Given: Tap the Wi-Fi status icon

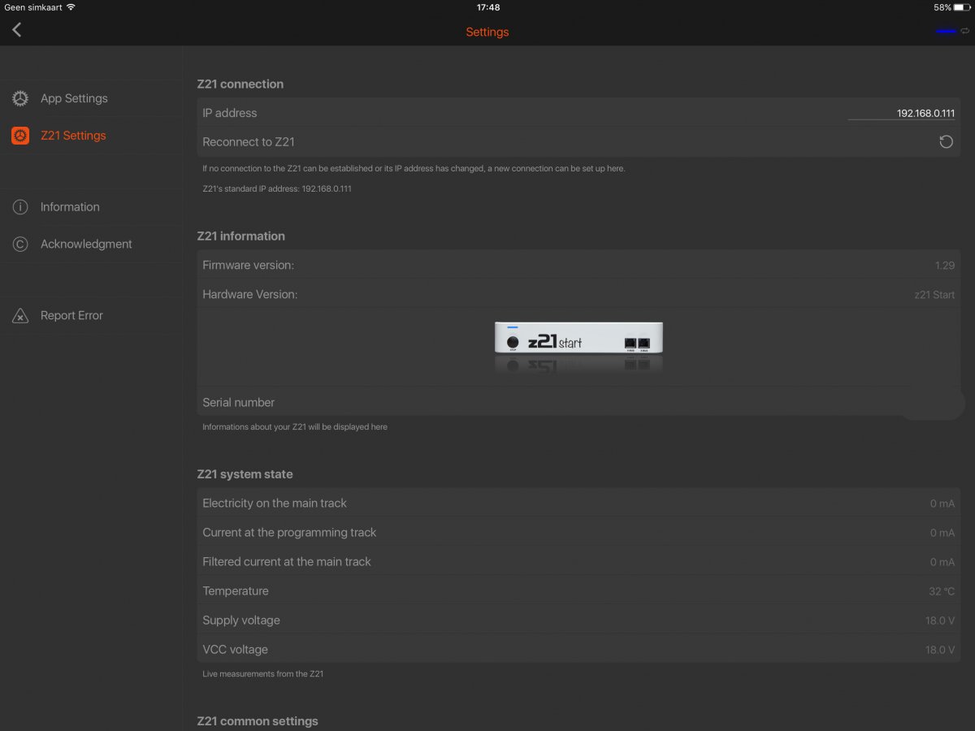Looking at the screenshot, I should pos(71,7).
